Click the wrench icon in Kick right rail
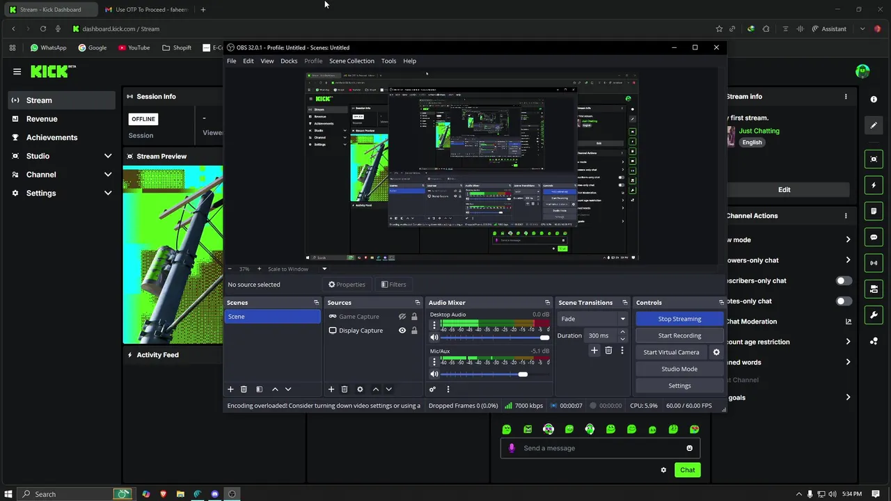Viewport: 891px width, 501px height. pos(874,315)
